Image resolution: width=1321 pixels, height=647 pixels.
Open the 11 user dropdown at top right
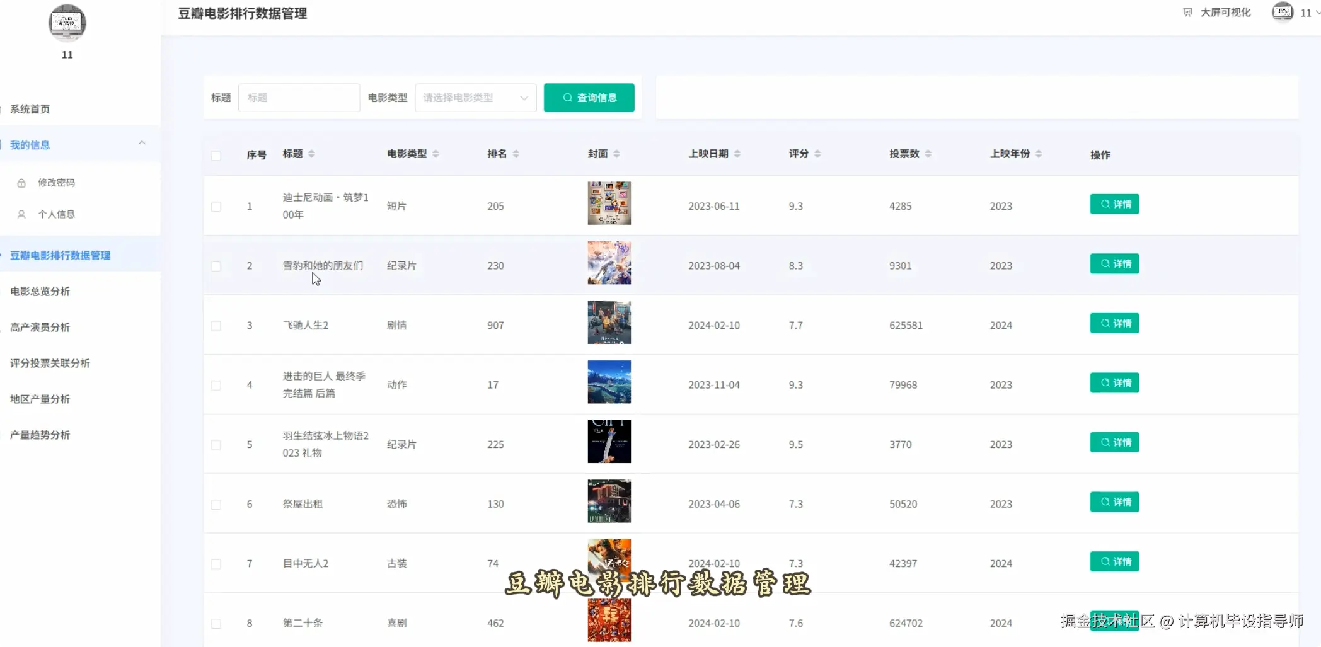(x=1307, y=12)
